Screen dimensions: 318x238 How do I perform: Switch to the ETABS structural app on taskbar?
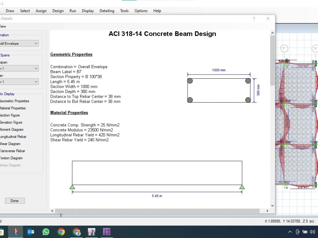[x=92, y=232]
